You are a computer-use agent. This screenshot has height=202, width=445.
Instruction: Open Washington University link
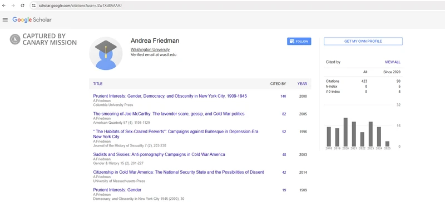coord(150,49)
